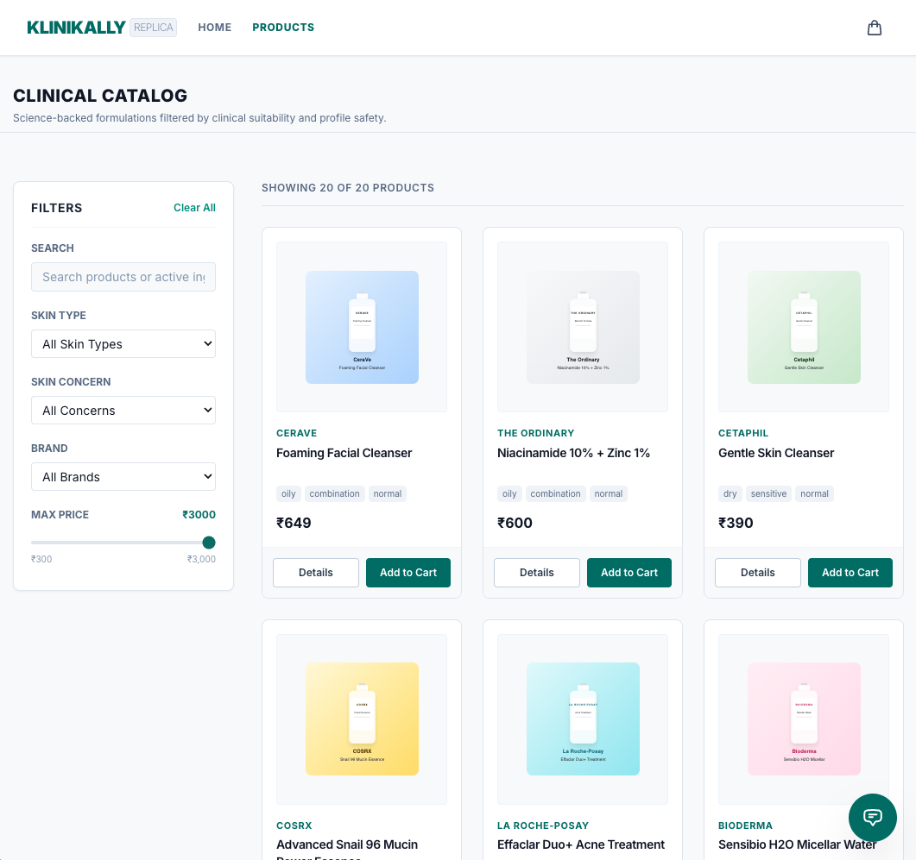The height and width of the screenshot is (860, 916).
Task: Add Niacinamide 10% + Zinc 1% to cart
Action: pos(629,573)
